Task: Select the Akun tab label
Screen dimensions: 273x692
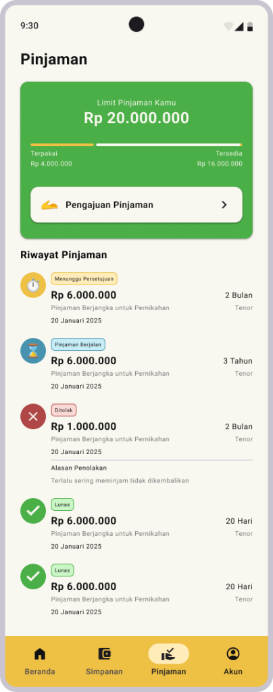Action: 233,672
